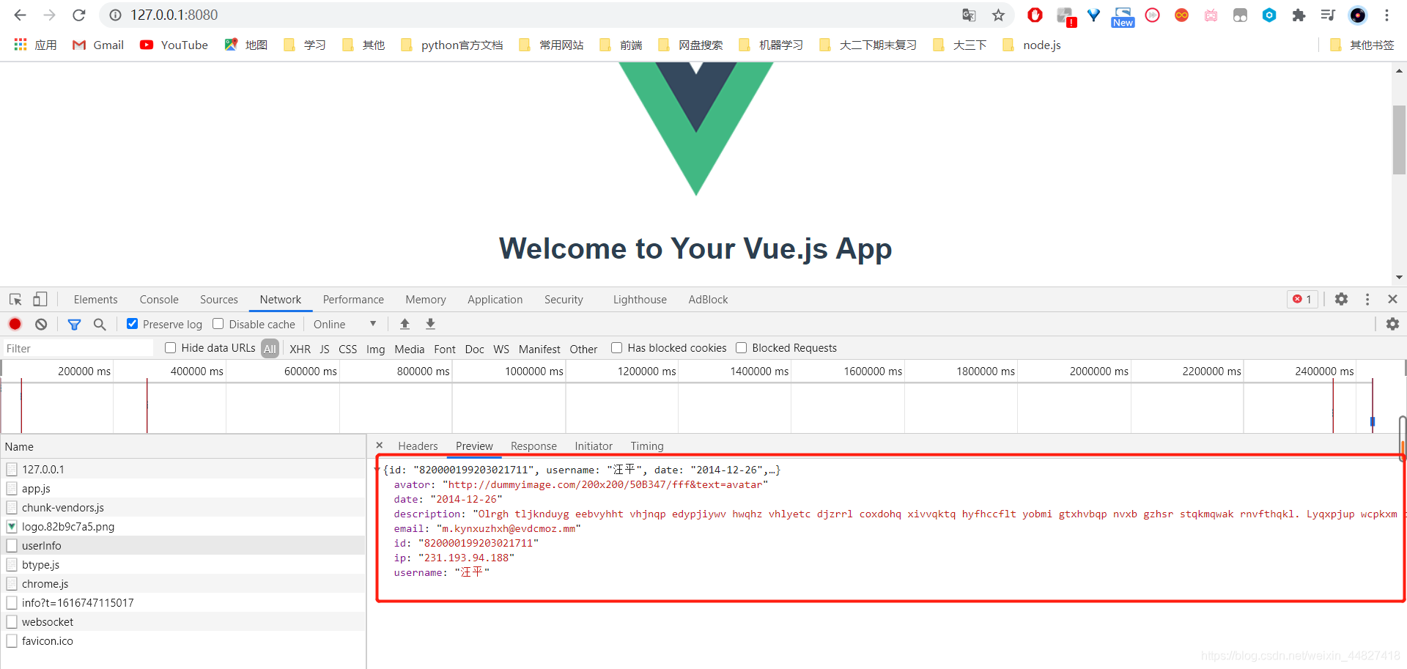Filter requests by JS
The height and width of the screenshot is (669, 1407).
[x=325, y=349]
